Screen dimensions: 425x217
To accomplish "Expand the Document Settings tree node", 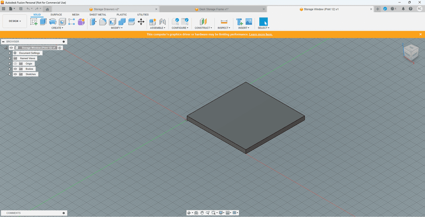I will 10,53.
